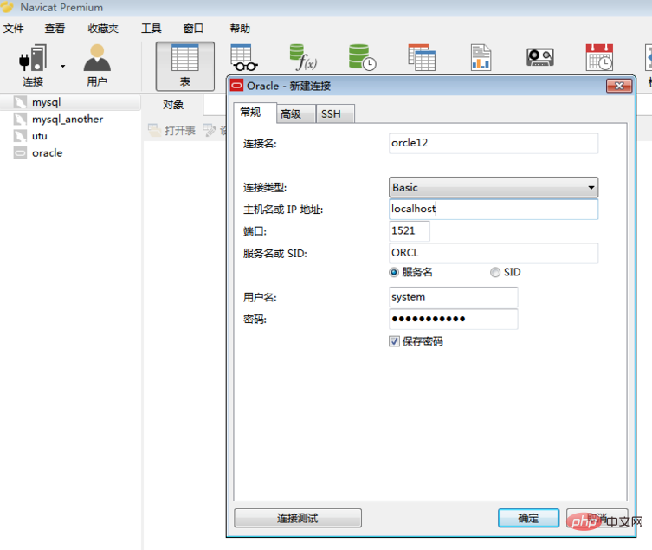652x550 pixels.
Task: Switch to the SSH tab in dialog
Action: coord(335,114)
